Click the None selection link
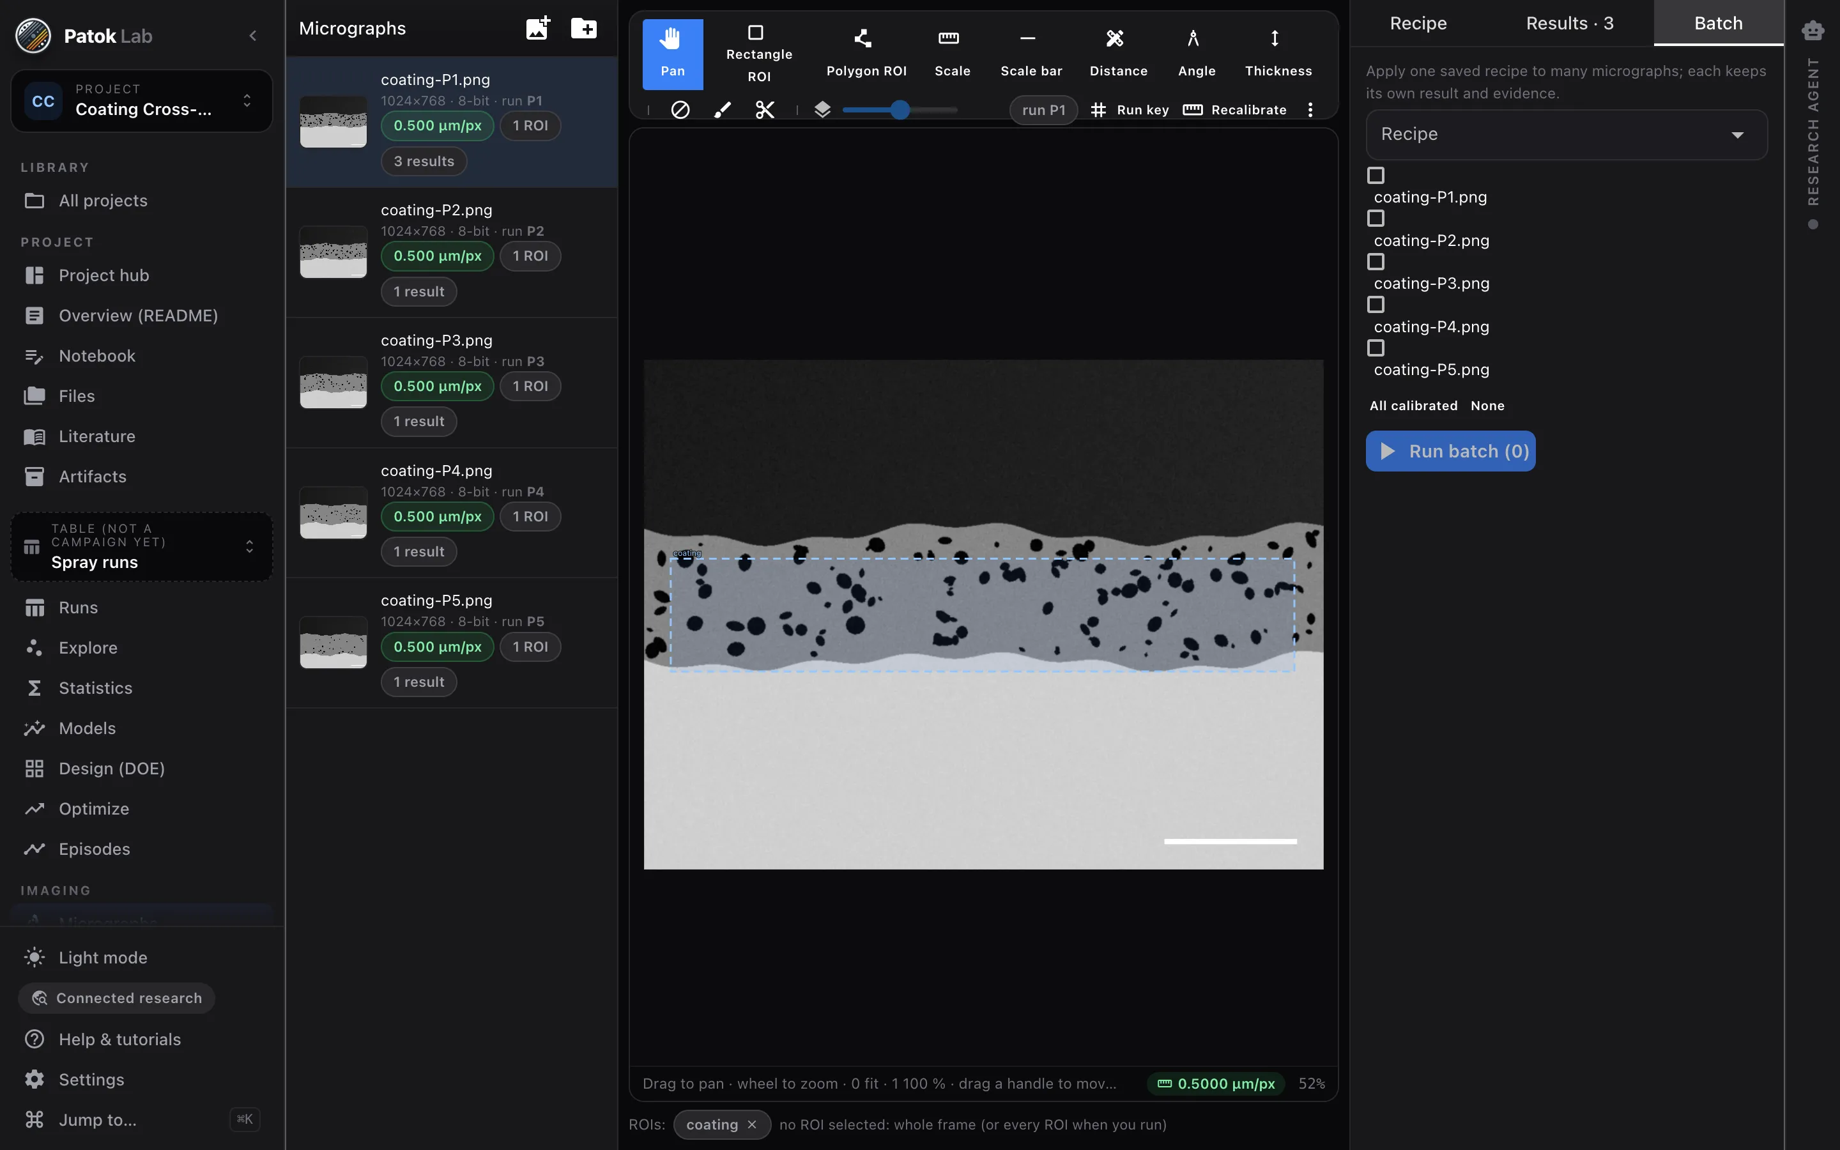The height and width of the screenshot is (1150, 1840). pyautogui.click(x=1487, y=406)
